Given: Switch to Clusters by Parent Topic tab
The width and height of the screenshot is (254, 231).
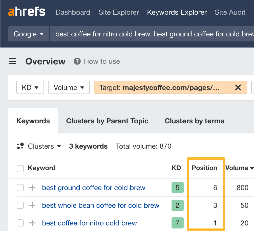Looking at the screenshot, I should click(x=107, y=121).
